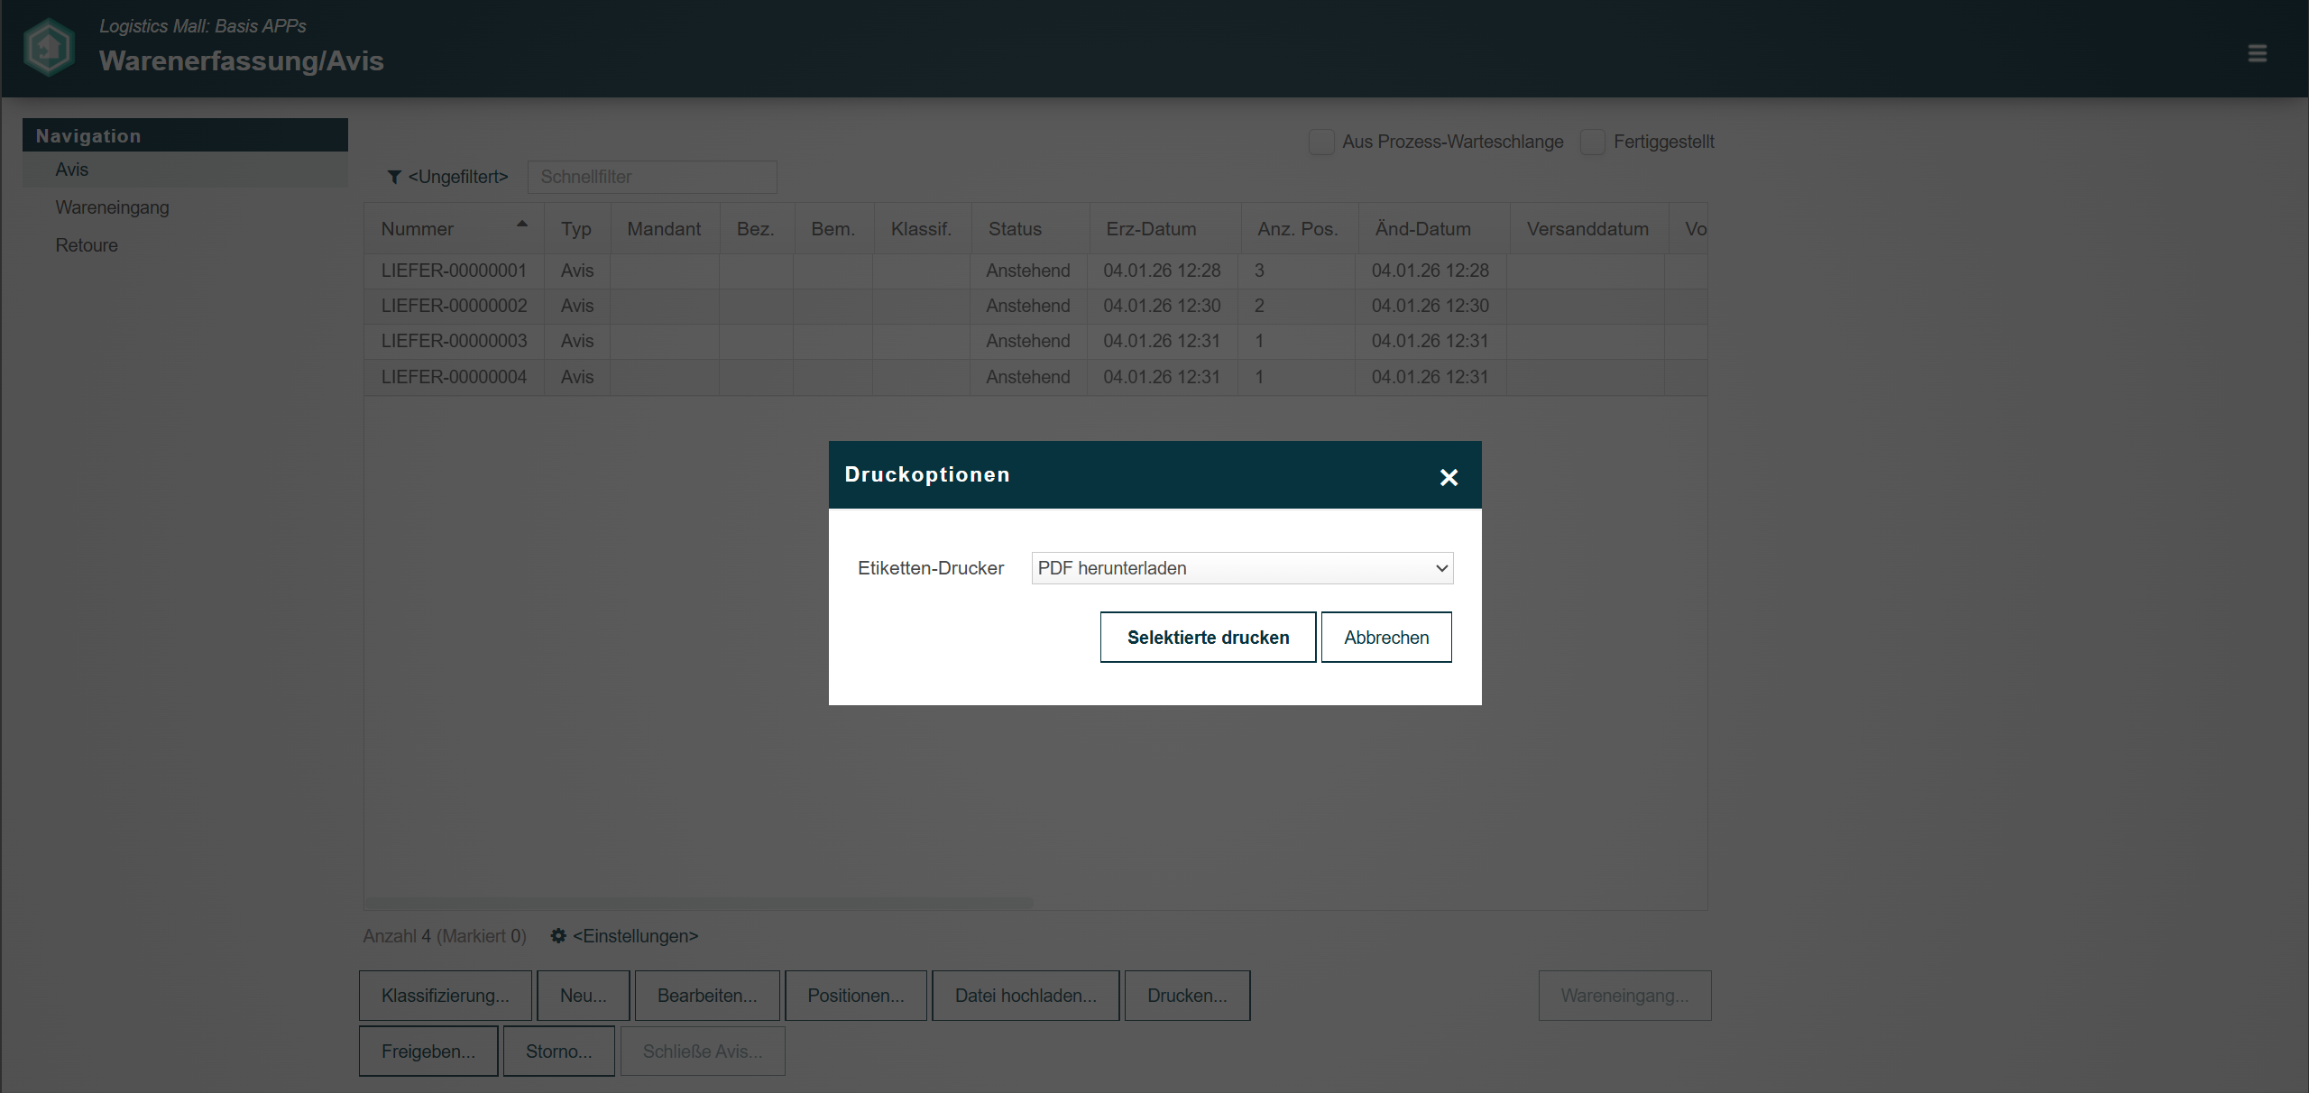Click the Logistics Mall hexagon logo
This screenshot has height=1093, width=2309.
(49, 49)
